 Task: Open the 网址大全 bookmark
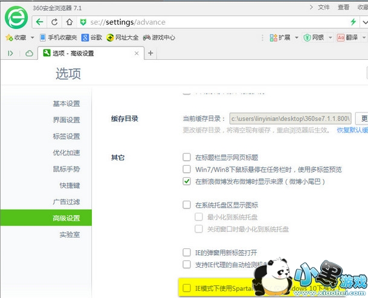[122, 37]
